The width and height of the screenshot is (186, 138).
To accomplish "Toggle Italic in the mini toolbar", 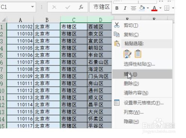I will [x=125, y=8].
